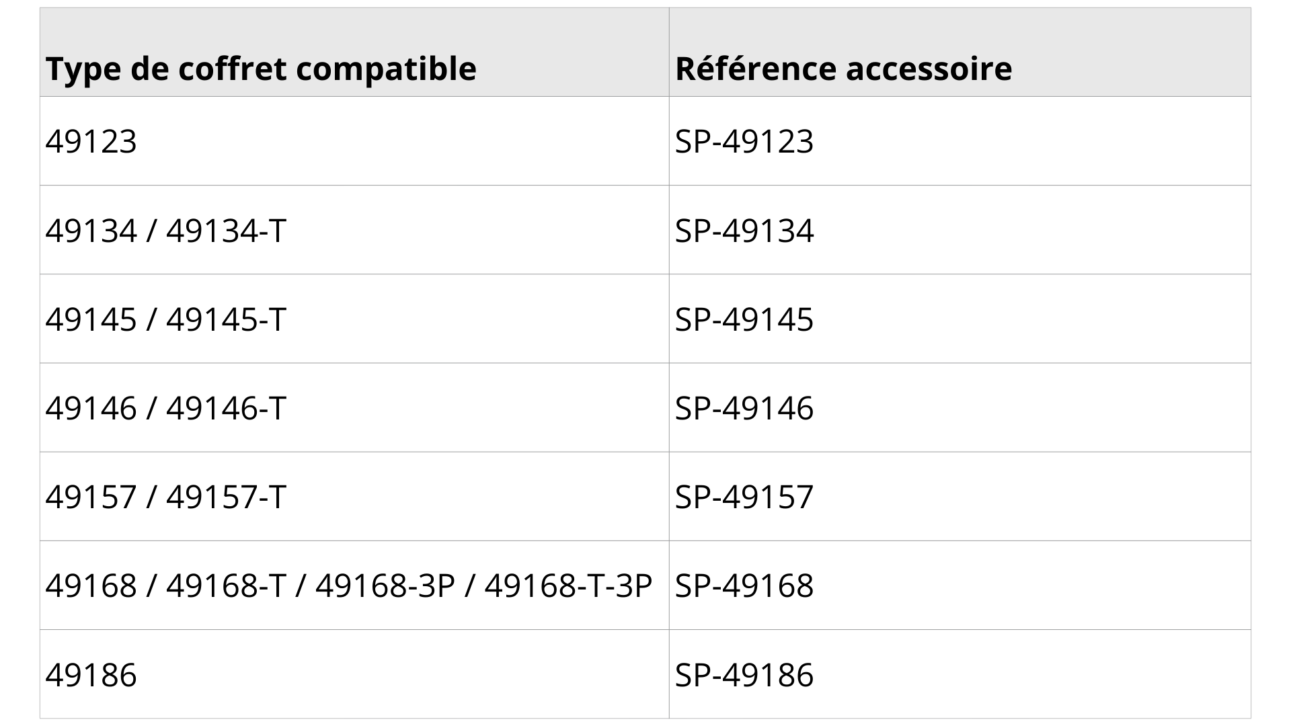1291x726 pixels.
Task: Select the SP-49186 reference
Action: pyautogui.click(x=960, y=674)
